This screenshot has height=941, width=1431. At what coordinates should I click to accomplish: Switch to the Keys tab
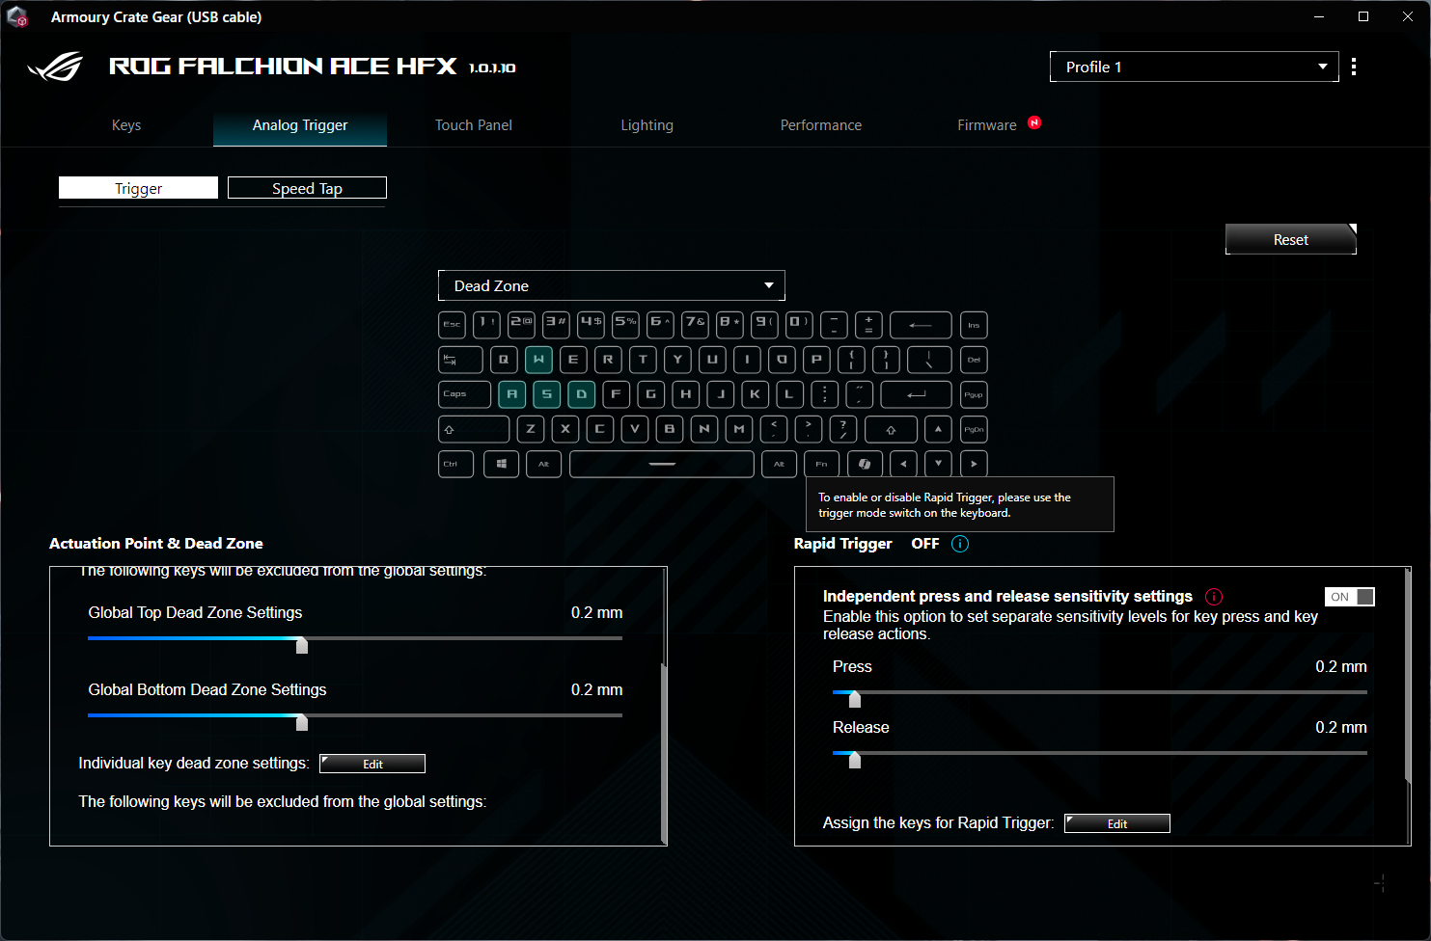point(126,125)
